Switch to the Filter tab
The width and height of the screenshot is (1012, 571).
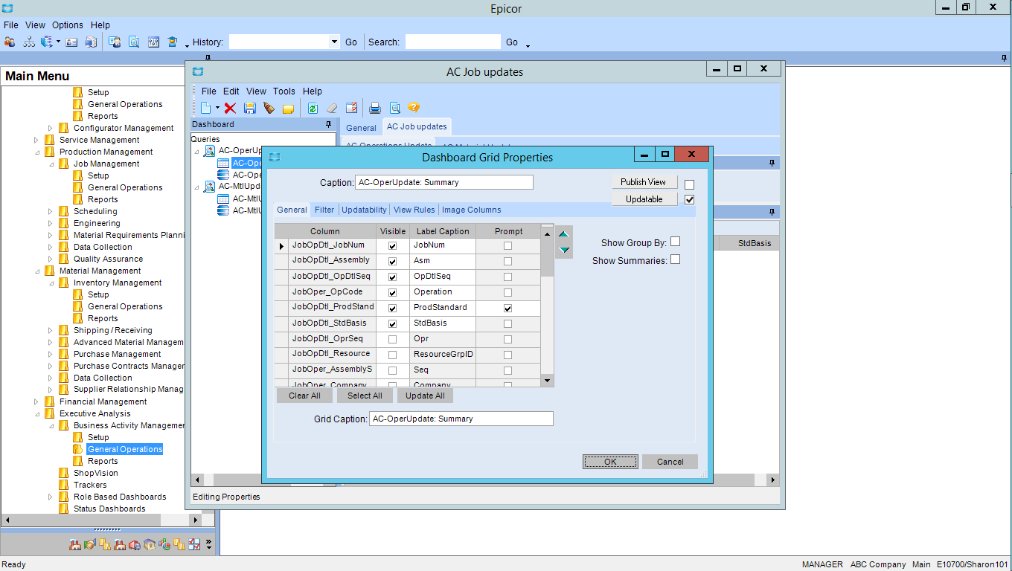point(324,210)
